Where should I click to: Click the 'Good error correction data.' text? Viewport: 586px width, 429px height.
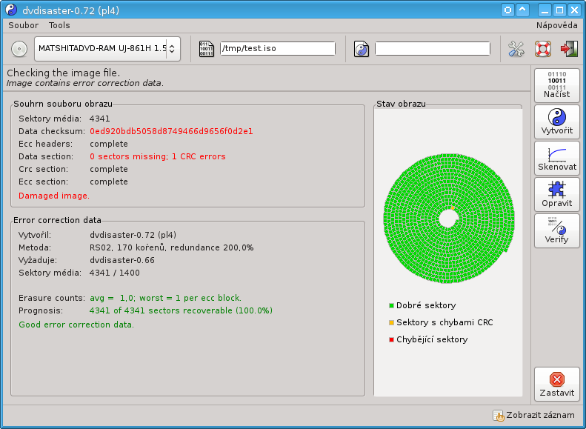point(76,325)
